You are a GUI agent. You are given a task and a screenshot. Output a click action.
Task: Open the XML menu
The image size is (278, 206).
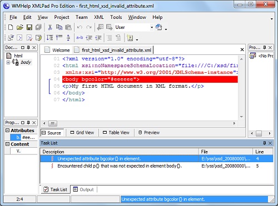99,17
